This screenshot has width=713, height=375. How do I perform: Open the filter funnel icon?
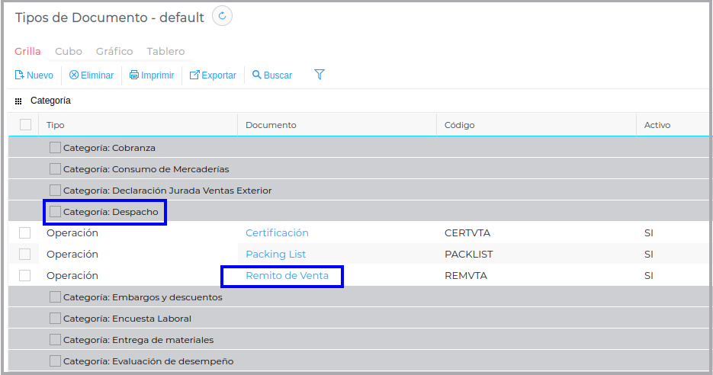point(320,75)
